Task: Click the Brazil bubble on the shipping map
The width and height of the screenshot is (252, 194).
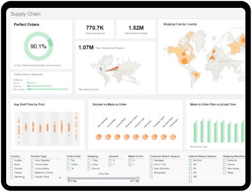Action: pos(196,75)
